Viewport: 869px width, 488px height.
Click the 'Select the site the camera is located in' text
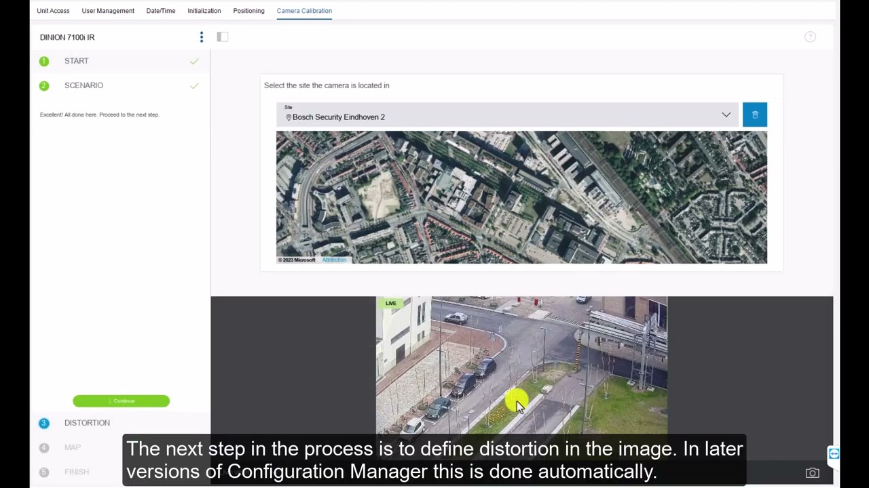(x=327, y=85)
